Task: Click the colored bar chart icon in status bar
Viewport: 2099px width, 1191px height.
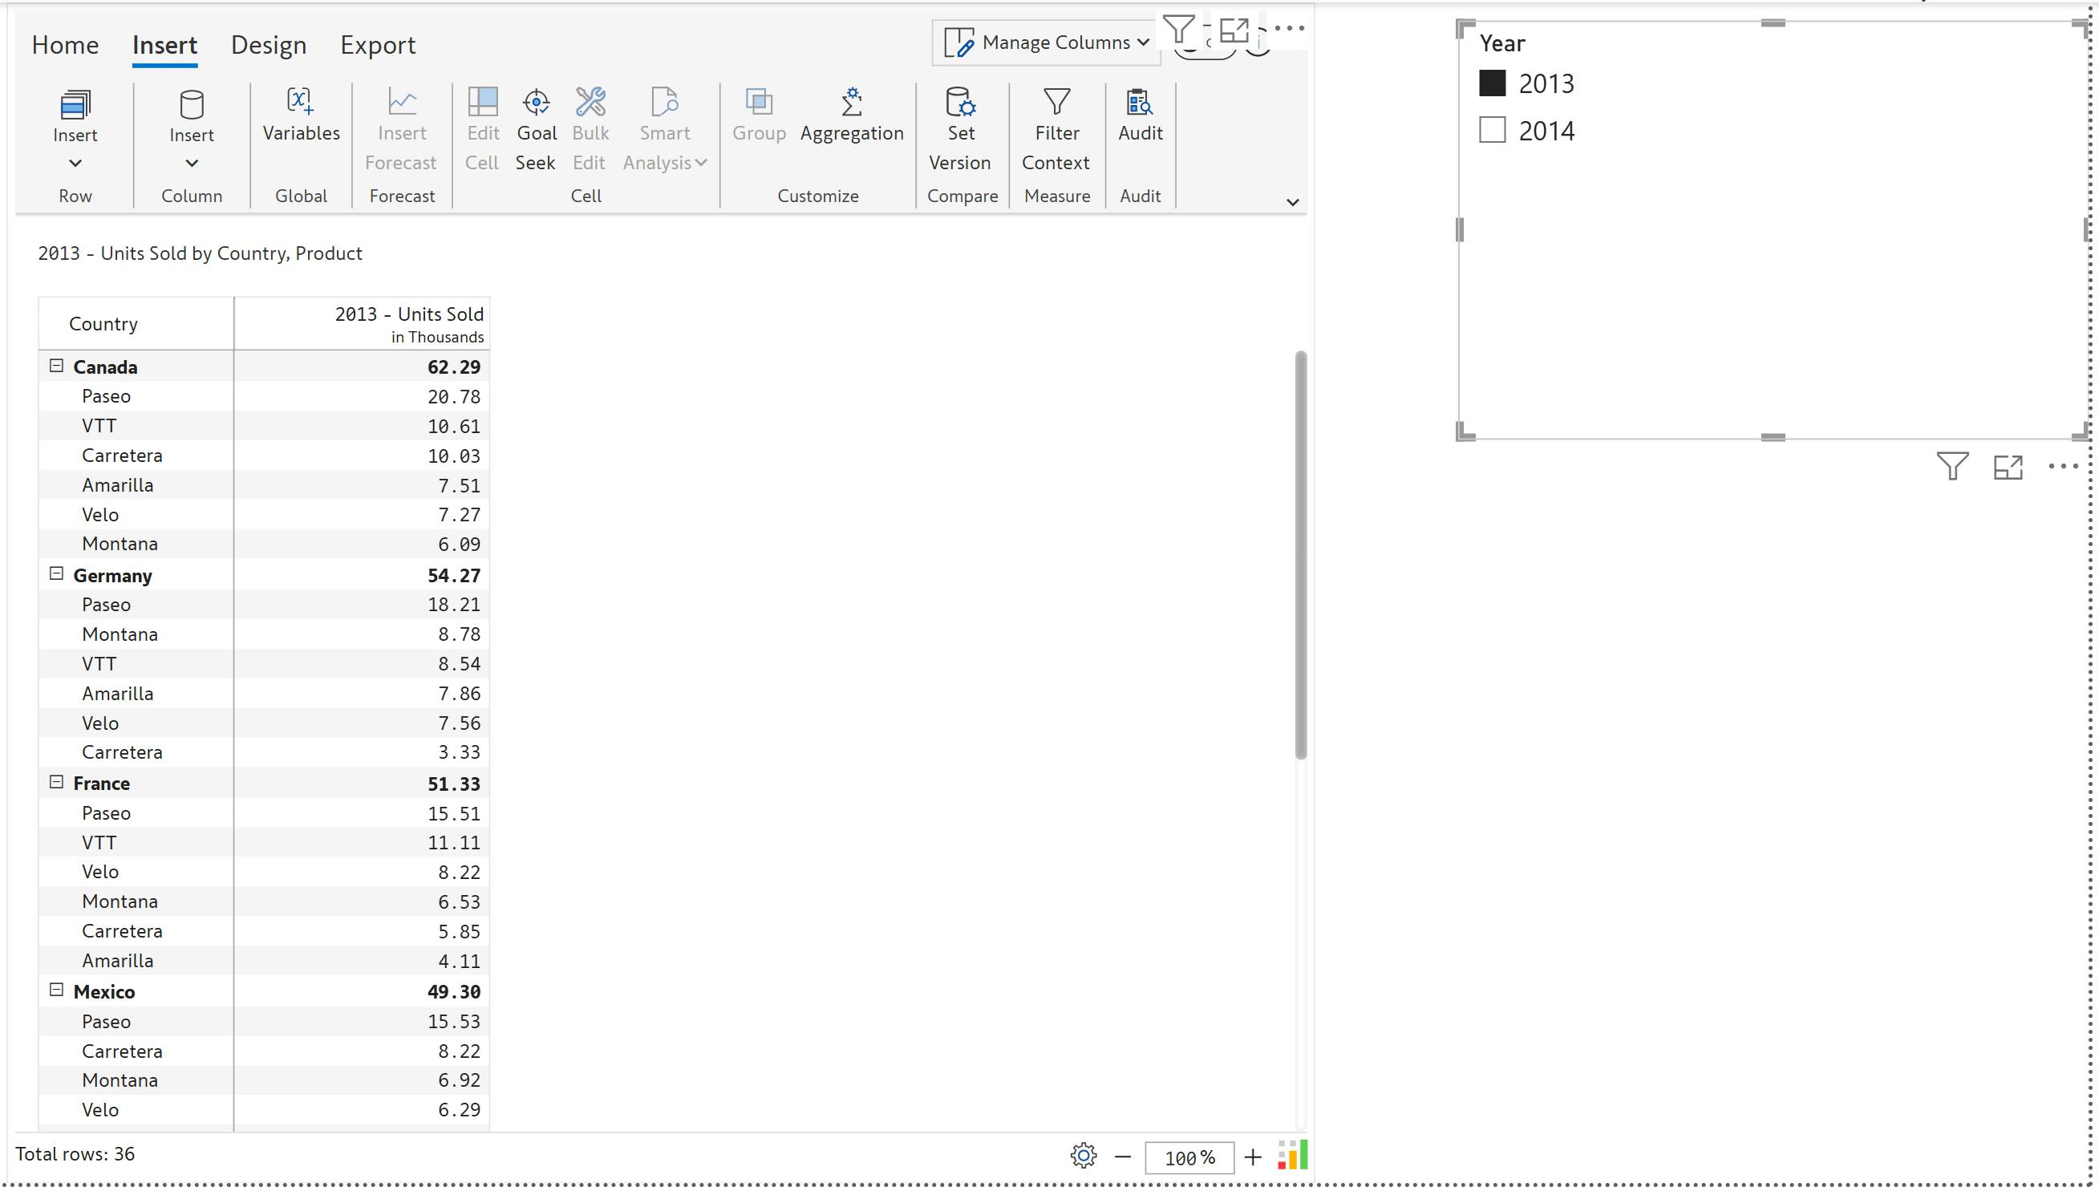Action: (1292, 1156)
